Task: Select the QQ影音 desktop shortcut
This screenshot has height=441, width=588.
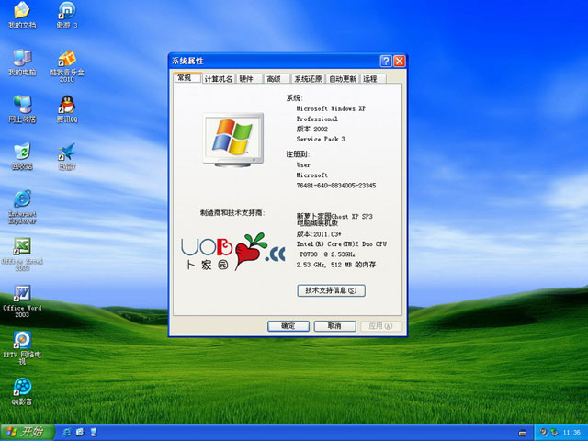Action: point(22,392)
